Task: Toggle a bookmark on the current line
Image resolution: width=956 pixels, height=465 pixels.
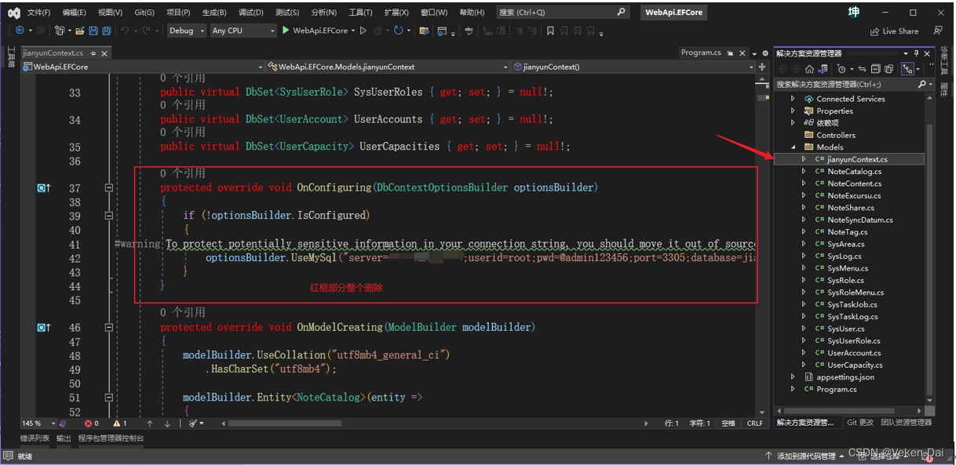Action: tap(550, 30)
